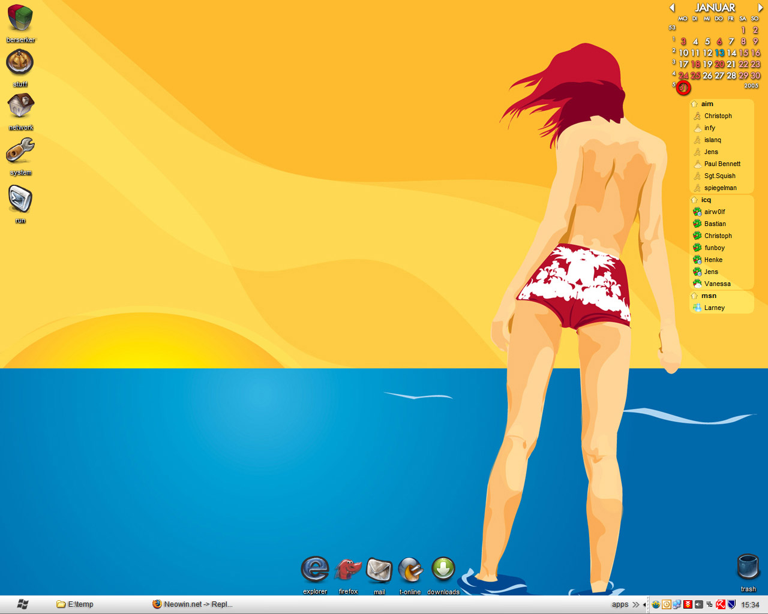Select contact Paul Bennett in aim list
The image size is (768, 614).
[x=722, y=164]
